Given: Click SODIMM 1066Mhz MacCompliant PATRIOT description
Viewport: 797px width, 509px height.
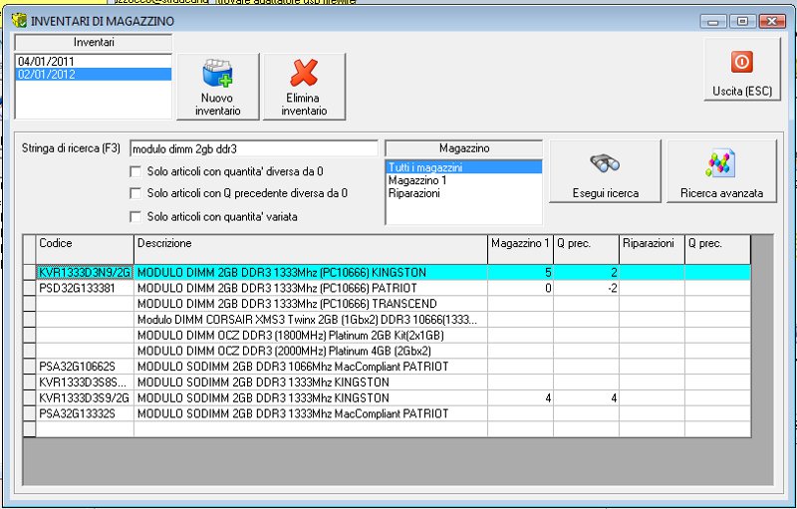Looking at the screenshot, I should (x=311, y=367).
